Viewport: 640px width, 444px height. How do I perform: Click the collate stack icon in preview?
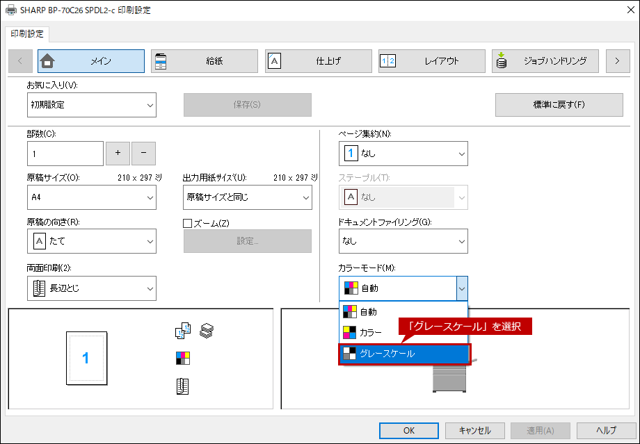[x=206, y=331]
